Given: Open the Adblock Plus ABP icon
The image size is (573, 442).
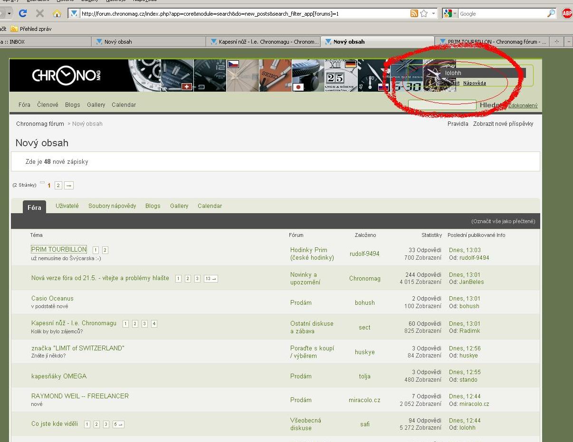Looking at the screenshot, I should point(567,13).
